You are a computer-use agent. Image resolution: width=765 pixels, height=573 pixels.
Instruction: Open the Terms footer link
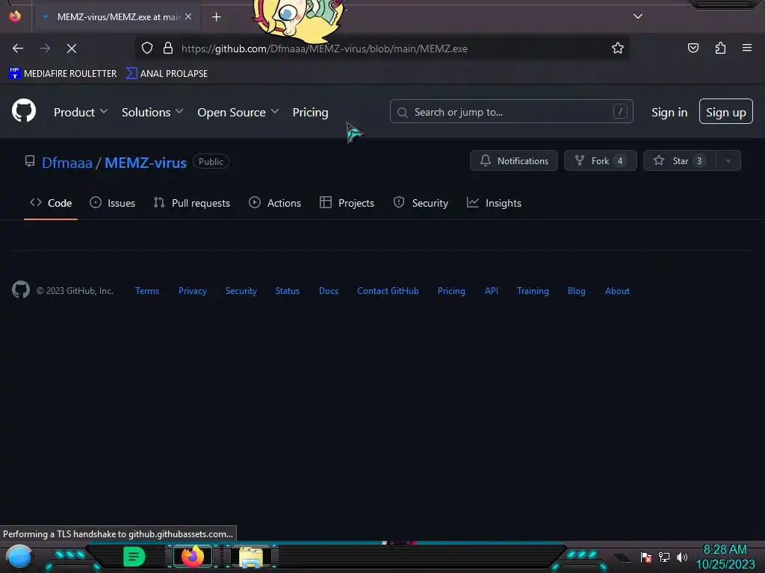147,291
